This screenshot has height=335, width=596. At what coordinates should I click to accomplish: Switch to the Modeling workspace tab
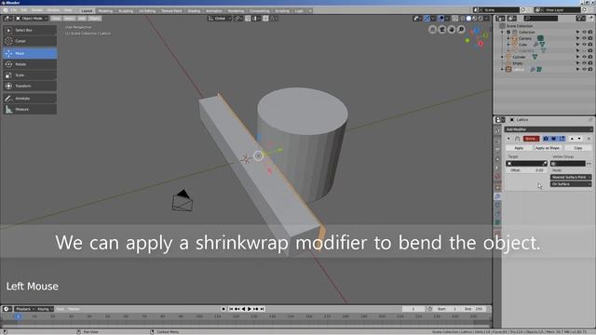(x=105, y=10)
